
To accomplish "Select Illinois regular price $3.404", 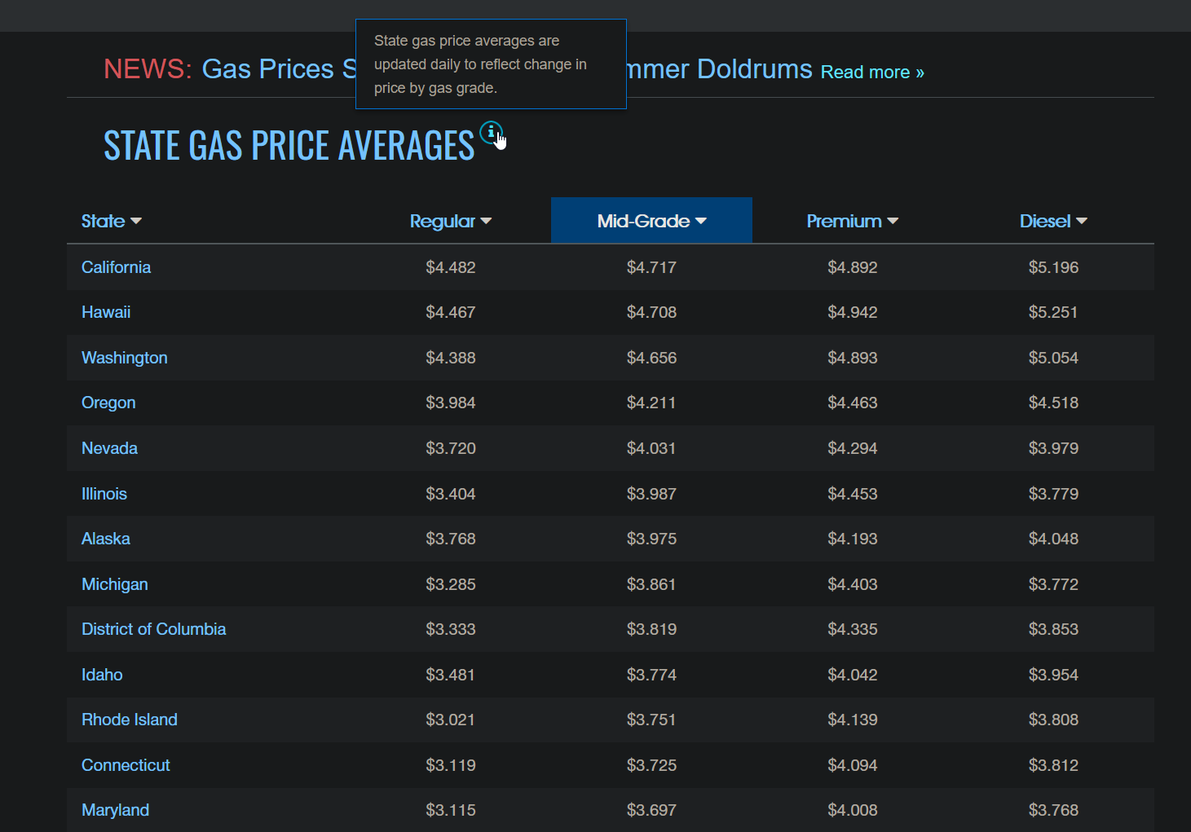I will pyautogui.click(x=451, y=494).
